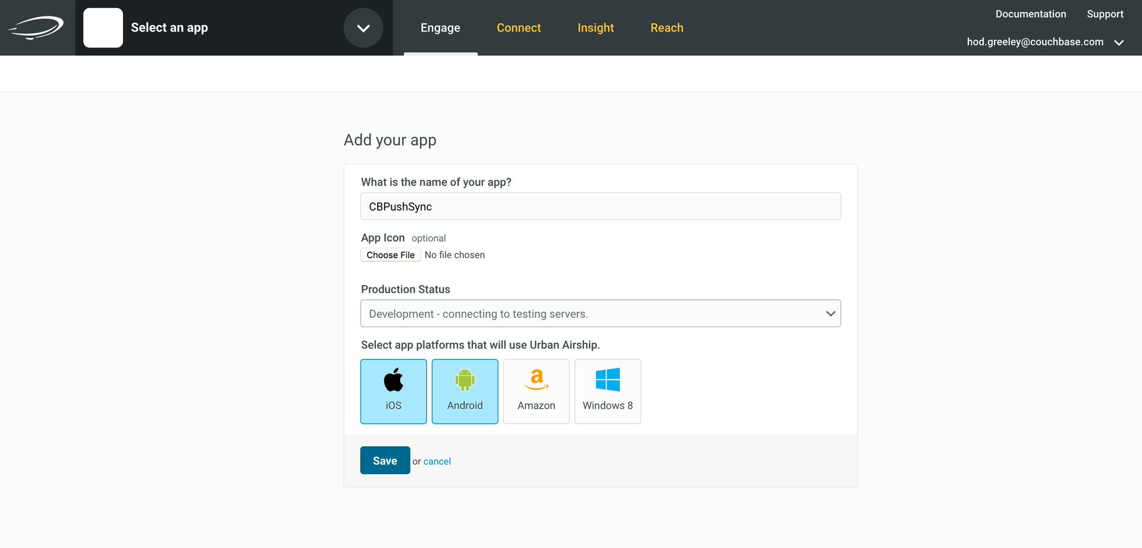1142x548 pixels.
Task: Click the cancel link
Action: pyautogui.click(x=437, y=461)
